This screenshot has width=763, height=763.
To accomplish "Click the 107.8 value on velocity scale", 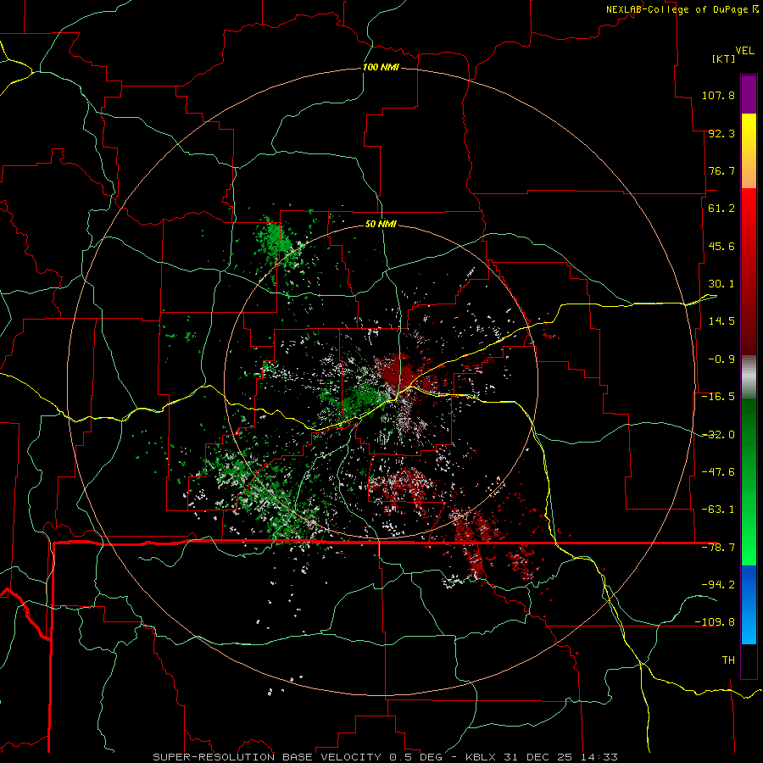I will (718, 95).
